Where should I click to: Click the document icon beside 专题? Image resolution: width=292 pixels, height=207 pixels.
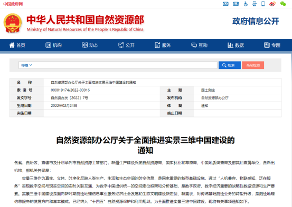(x=267, y=45)
